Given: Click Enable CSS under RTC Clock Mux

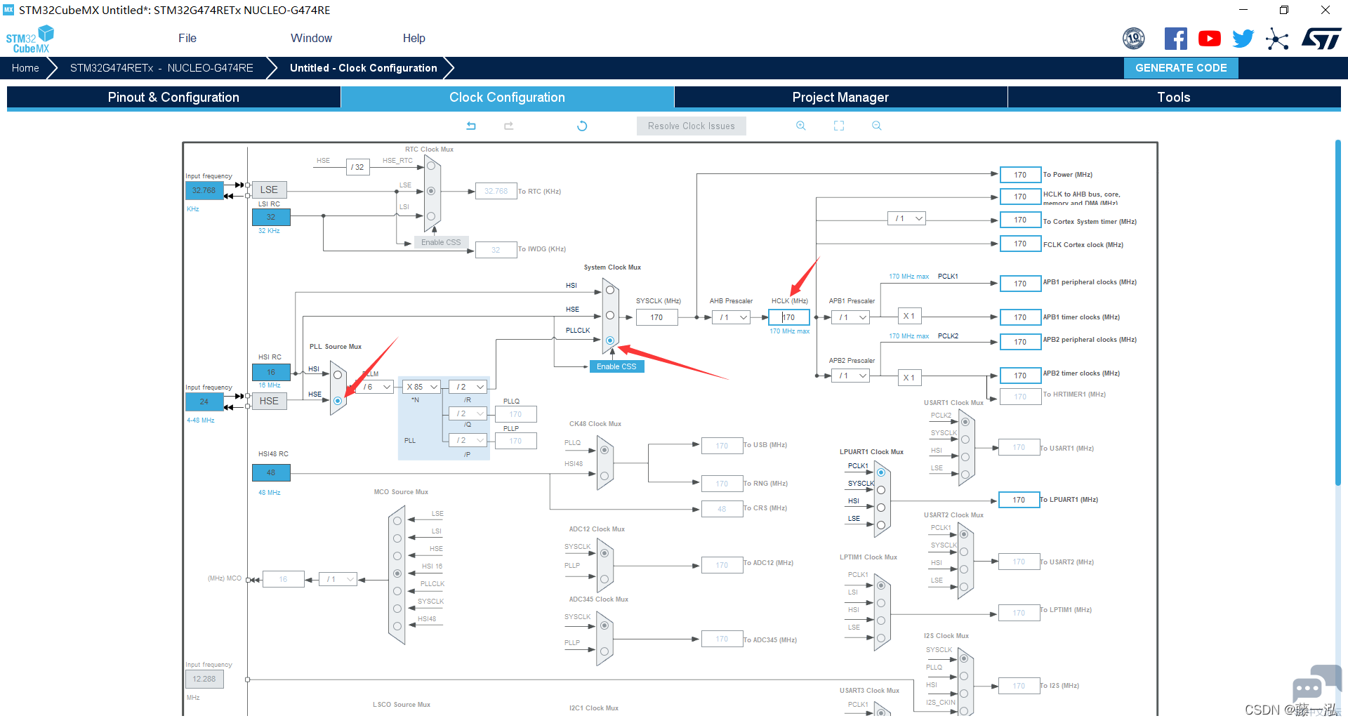Looking at the screenshot, I should point(441,242).
